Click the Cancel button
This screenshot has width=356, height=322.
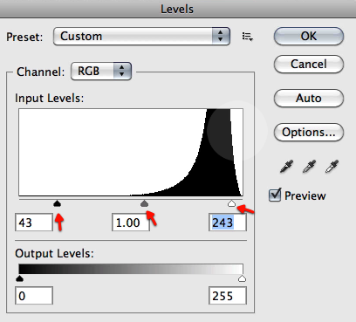click(x=309, y=64)
